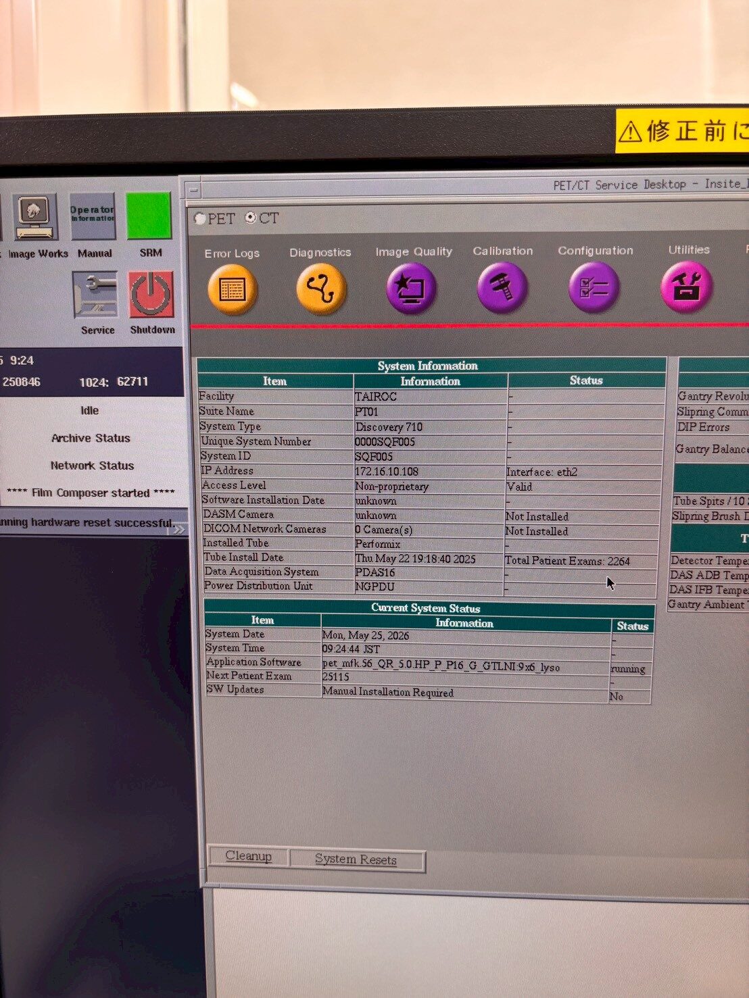Click the running status cell
The image size is (749, 998).
point(628,669)
